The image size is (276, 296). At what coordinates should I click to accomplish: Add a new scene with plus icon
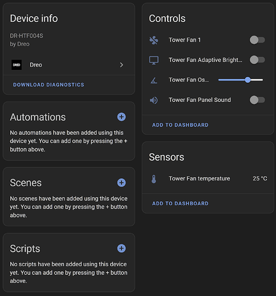coord(121,182)
